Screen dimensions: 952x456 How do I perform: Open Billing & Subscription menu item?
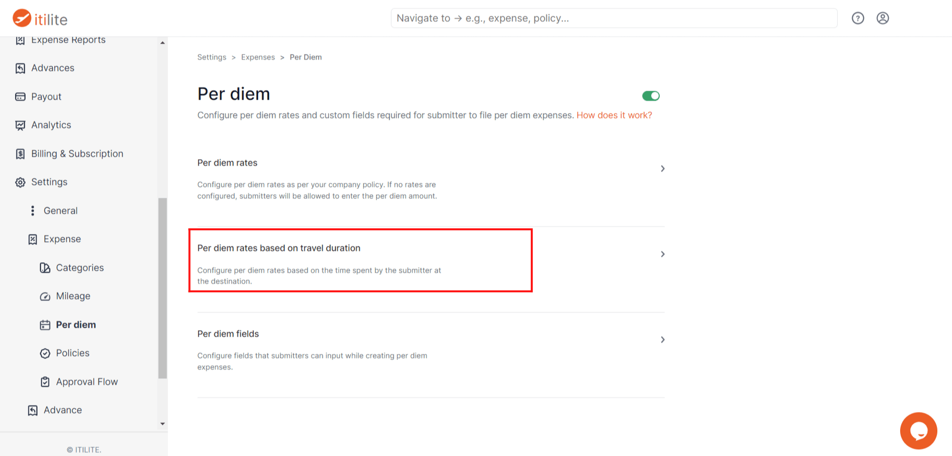tap(77, 154)
